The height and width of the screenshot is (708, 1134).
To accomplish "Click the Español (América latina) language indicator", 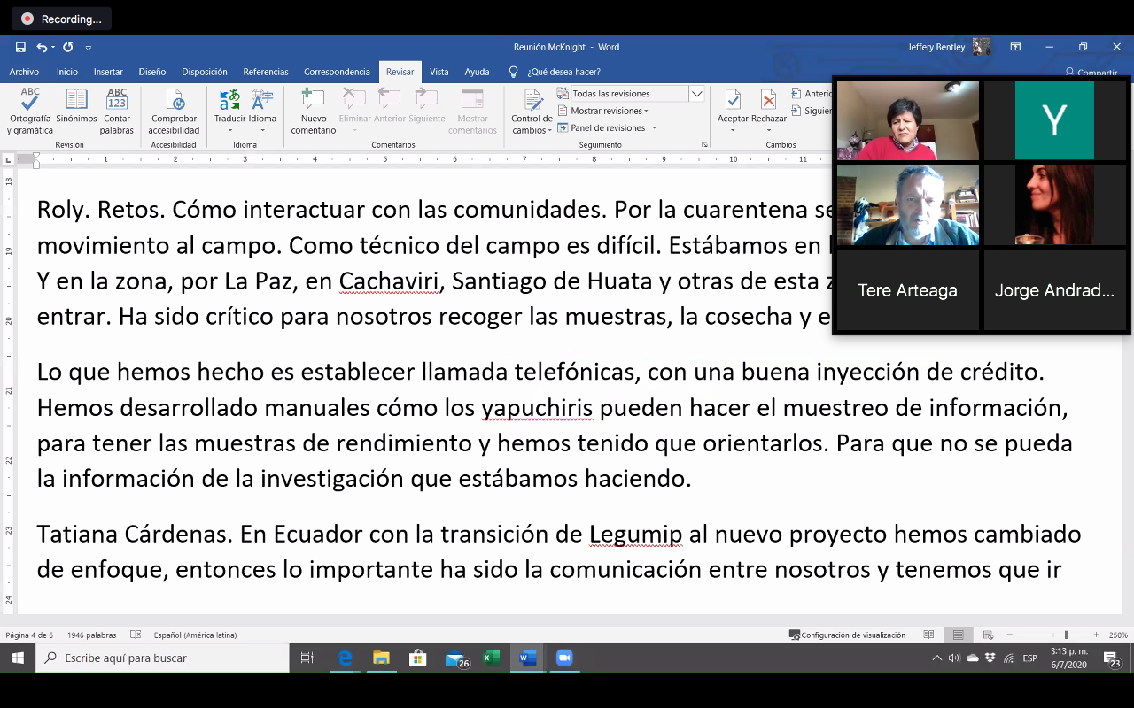I will pyautogui.click(x=195, y=635).
